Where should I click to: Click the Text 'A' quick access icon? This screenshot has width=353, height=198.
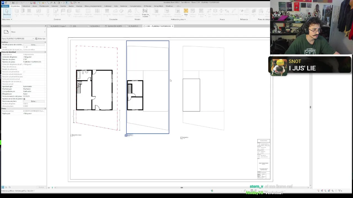coord(54,2)
